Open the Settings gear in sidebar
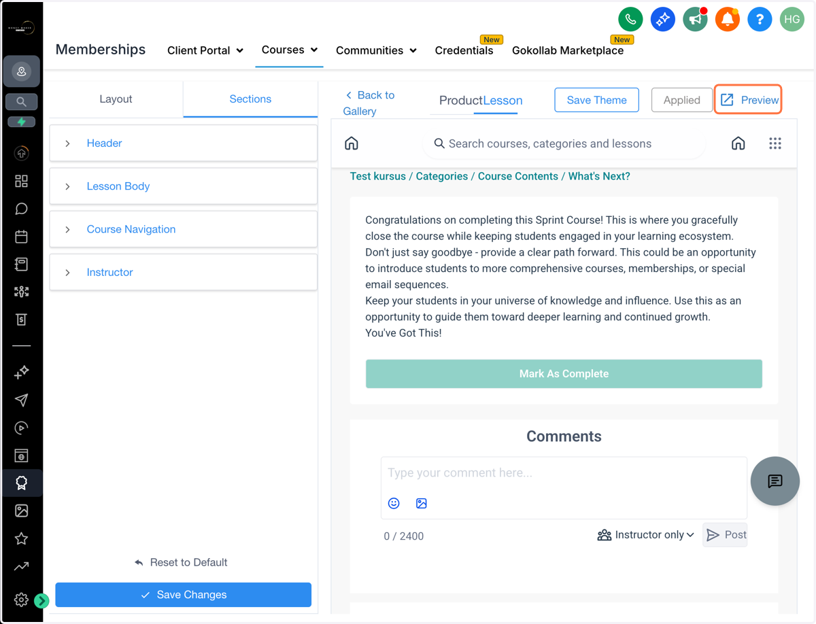This screenshot has width=816, height=624. pos(21,600)
